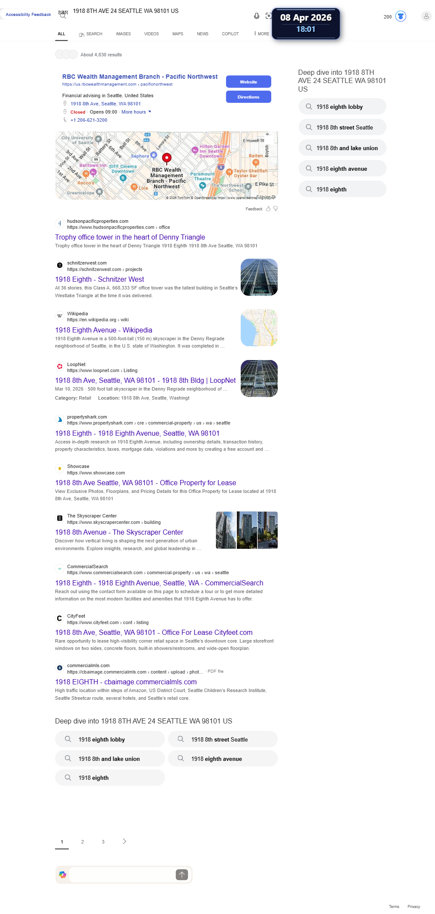Click thumbs down feedback icon

pyautogui.click(x=276, y=209)
